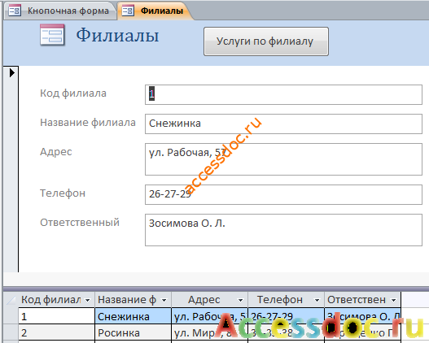Click the Название ф column header
This screenshot has height=343, width=429.
pyautogui.click(x=133, y=300)
